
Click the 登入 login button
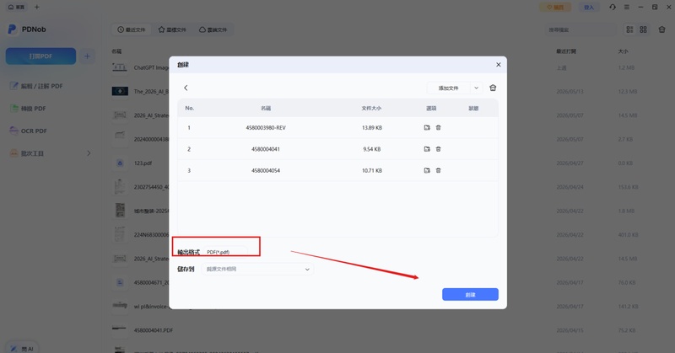coord(588,8)
